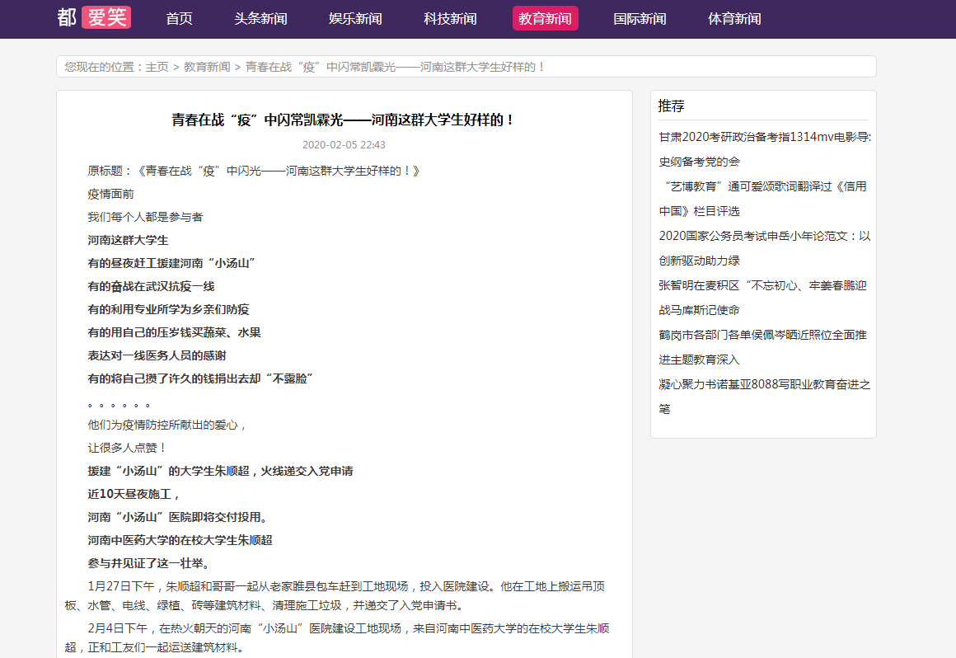Image resolution: width=956 pixels, height=658 pixels.
Task: Switch to 娱乐新闻 in the navigation bar
Action: coord(355,19)
